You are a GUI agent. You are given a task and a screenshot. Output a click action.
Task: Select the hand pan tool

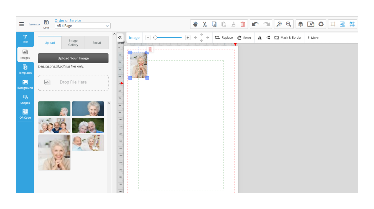[195, 24]
